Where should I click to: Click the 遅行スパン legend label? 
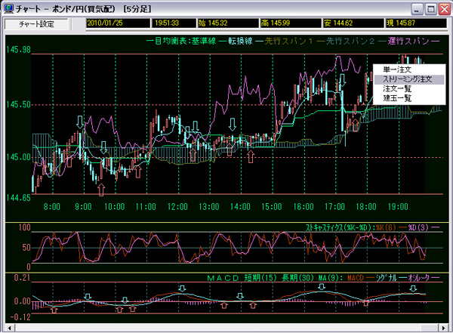tap(408, 41)
